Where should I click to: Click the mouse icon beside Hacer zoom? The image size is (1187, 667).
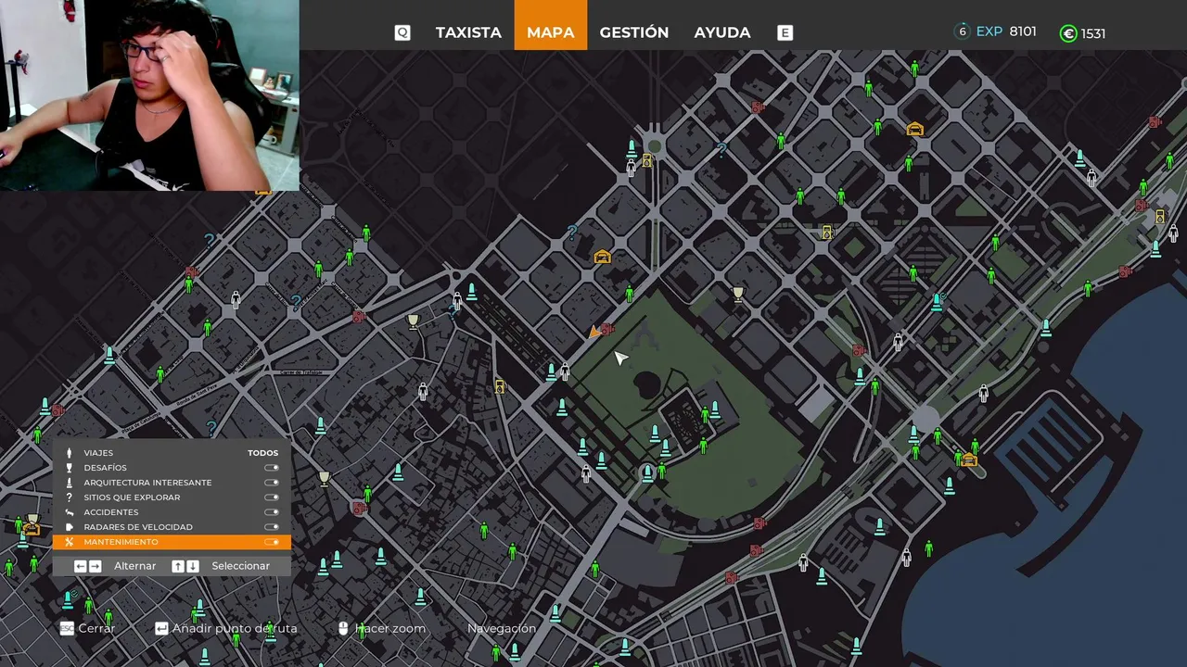click(343, 628)
